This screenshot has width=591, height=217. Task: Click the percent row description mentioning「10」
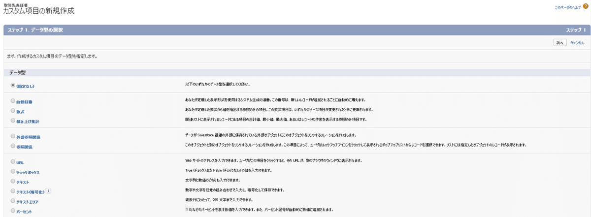tap(259, 210)
